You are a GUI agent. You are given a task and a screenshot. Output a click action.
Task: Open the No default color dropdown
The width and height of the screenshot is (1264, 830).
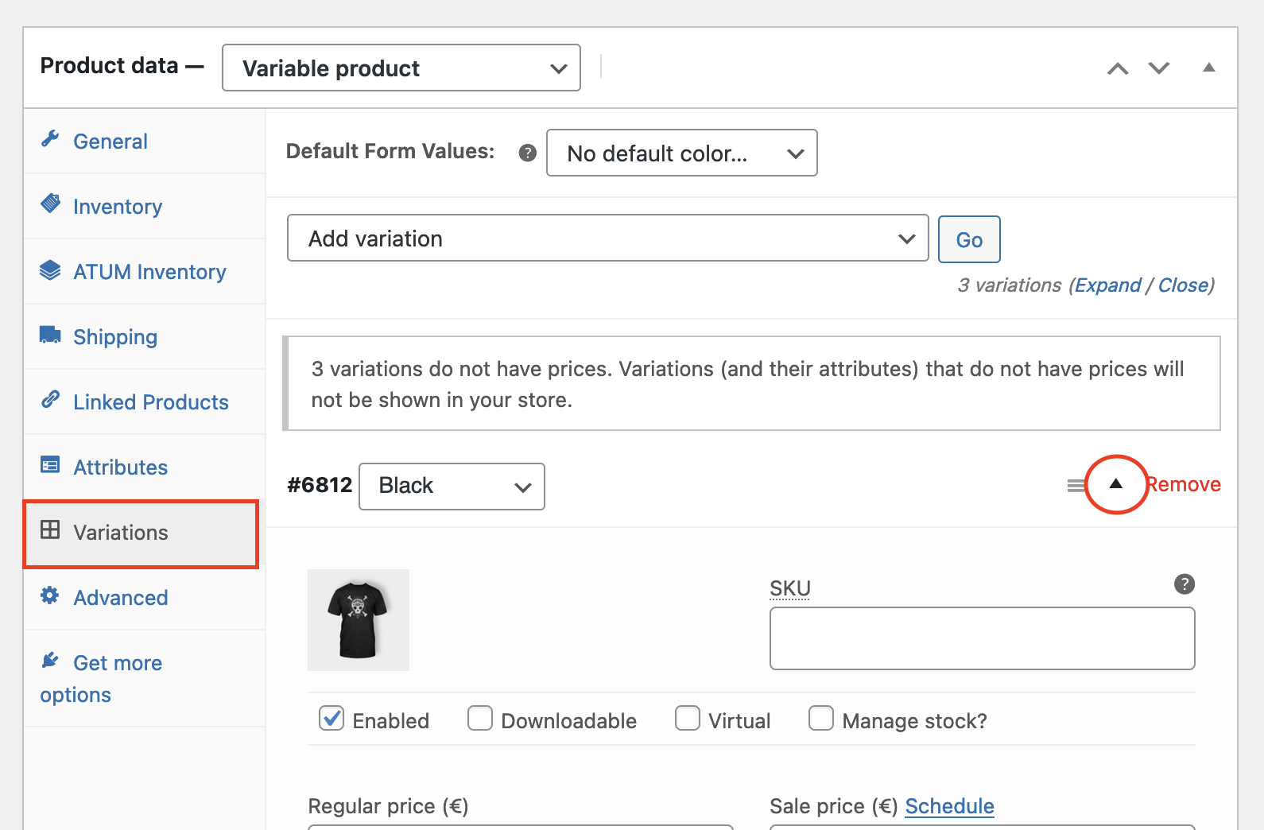[681, 153]
